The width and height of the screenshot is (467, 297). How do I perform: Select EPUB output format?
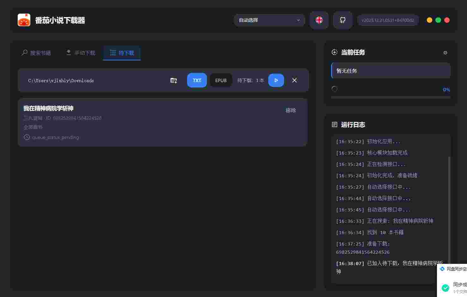pos(221,80)
